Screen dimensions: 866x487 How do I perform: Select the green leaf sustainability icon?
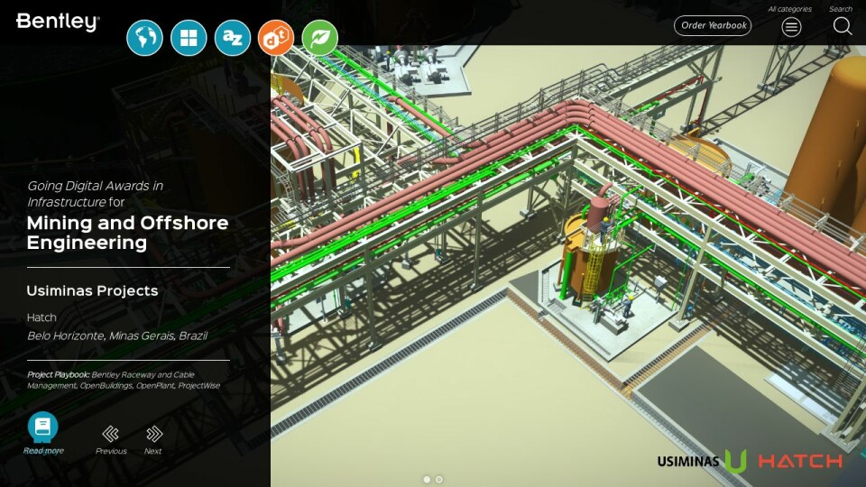tap(319, 38)
